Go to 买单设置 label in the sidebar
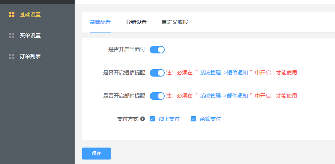This screenshot has width=335, height=164. pos(30,35)
